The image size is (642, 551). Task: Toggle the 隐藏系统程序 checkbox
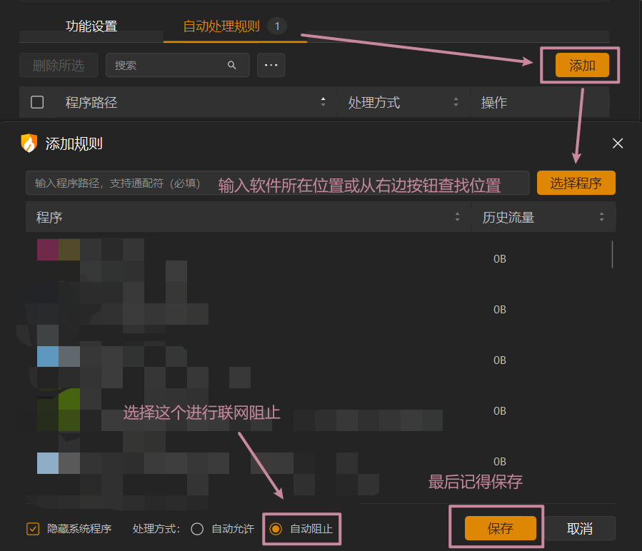[x=32, y=529]
